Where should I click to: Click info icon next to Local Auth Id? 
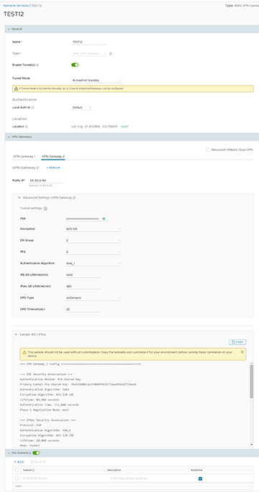click(x=33, y=108)
